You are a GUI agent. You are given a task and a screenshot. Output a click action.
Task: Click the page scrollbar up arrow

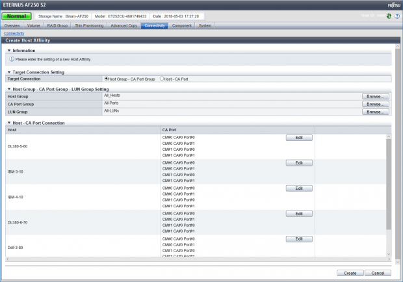pos(398,46)
